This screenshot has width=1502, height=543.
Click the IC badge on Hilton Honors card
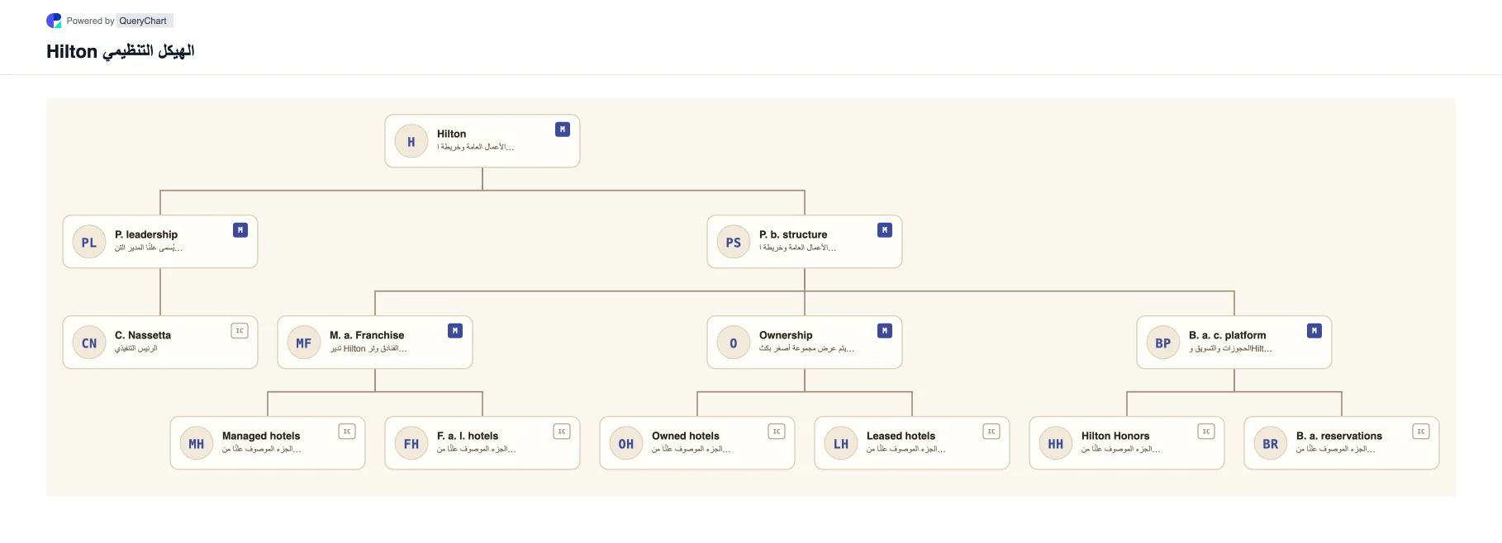[1206, 432]
